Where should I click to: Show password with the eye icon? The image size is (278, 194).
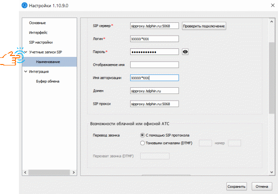tap(185, 52)
